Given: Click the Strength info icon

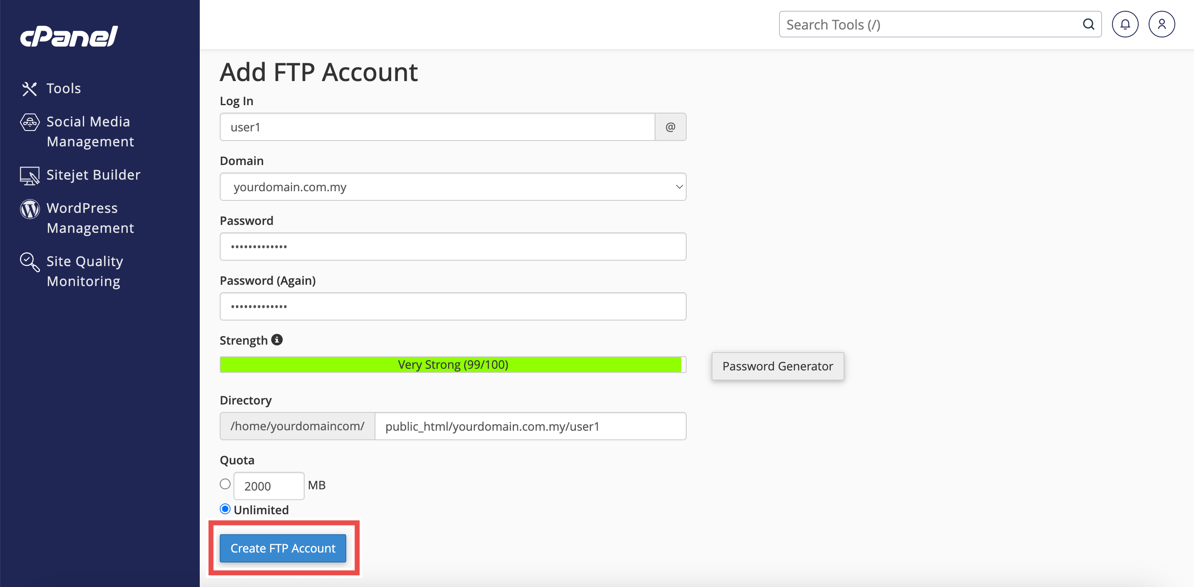Looking at the screenshot, I should pyautogui.click(x=277, y=340).
